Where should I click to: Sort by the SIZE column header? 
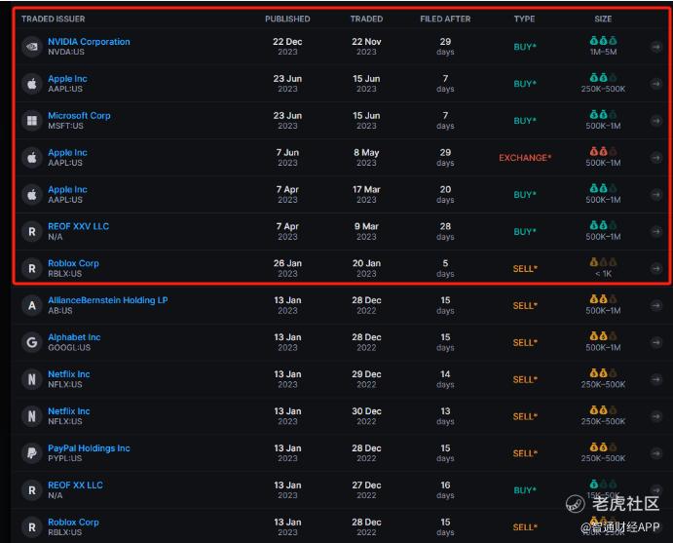tap(603, 19)
